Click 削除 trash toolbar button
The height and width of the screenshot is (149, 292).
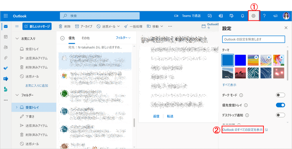[65, 26]
